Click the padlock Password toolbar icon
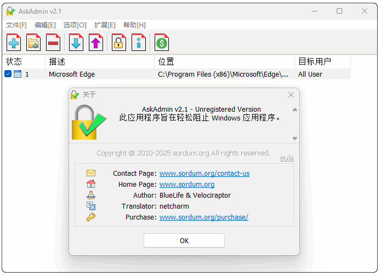 click(x=119, y=42)
